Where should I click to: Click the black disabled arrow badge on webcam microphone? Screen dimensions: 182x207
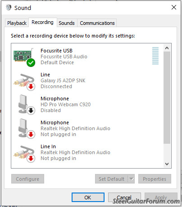click(x=31, y=111)
